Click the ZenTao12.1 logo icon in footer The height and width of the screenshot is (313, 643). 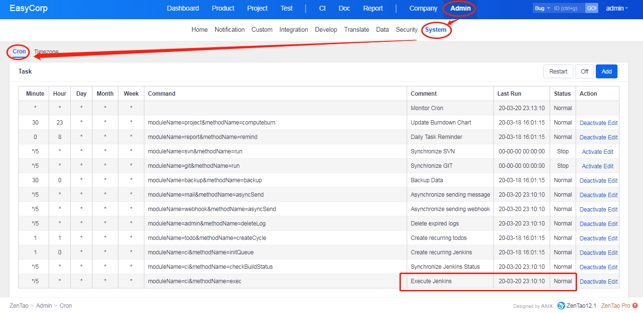point(561,306)
